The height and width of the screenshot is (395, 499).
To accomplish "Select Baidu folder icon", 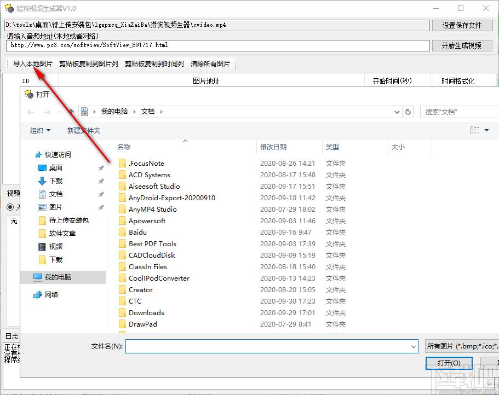I will [122, 232].
